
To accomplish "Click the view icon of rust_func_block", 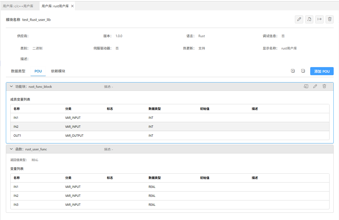I will (x=306, y=86).
